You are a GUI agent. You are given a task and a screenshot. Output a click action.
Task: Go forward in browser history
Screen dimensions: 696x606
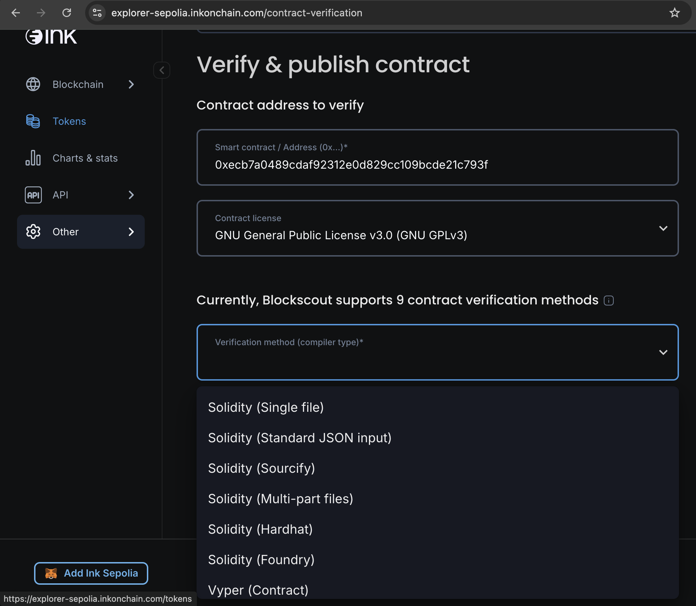click(x=41, y=13)
